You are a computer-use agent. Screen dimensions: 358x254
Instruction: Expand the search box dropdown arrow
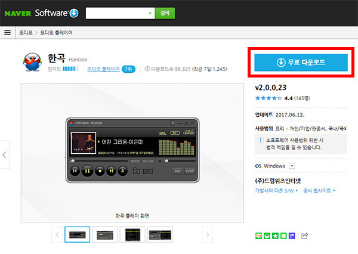click(150, 13)
